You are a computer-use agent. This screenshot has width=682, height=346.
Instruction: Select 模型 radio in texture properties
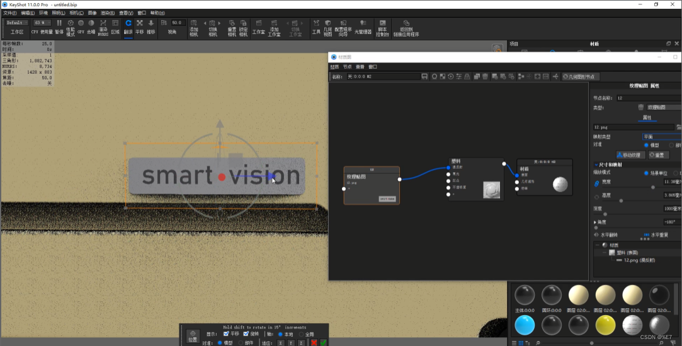646,146
